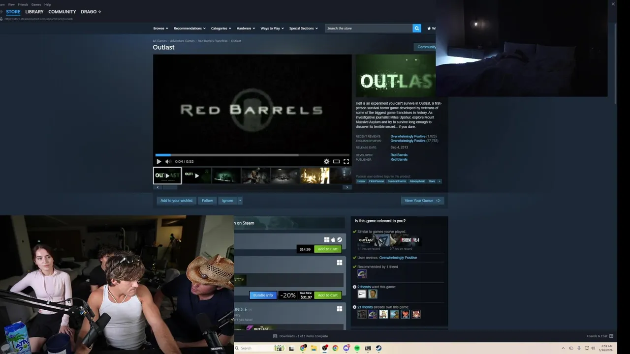Select the Atmospheric tag
The image size is (630, 354).
417,181
